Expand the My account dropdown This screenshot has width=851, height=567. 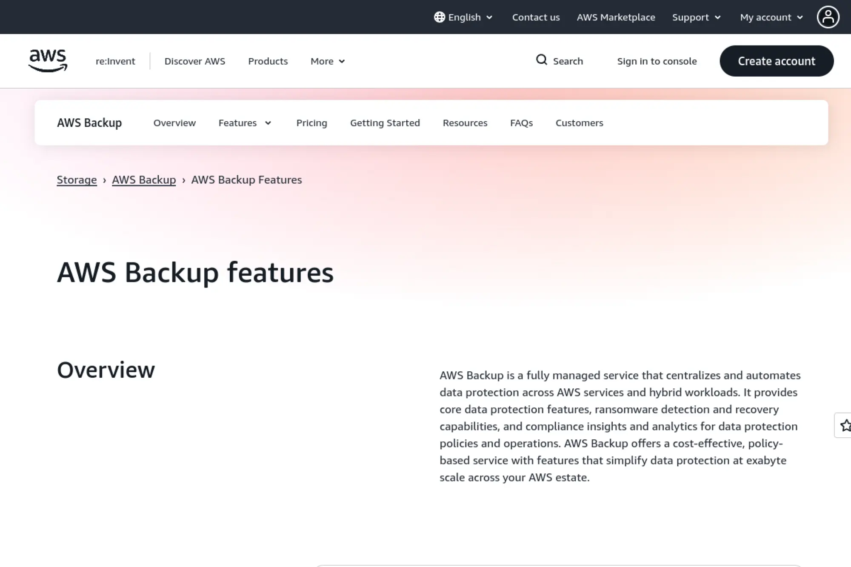(x=771, y=17)
